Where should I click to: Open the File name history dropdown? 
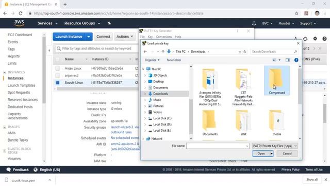click(x=247, y=146)
